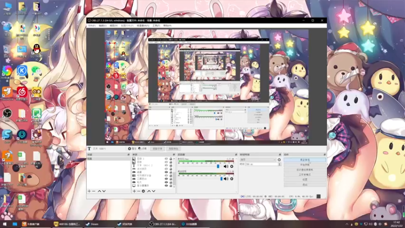Adjust transition 时长 spinner arrows
405x228 pixels.
tap(279, 164)
